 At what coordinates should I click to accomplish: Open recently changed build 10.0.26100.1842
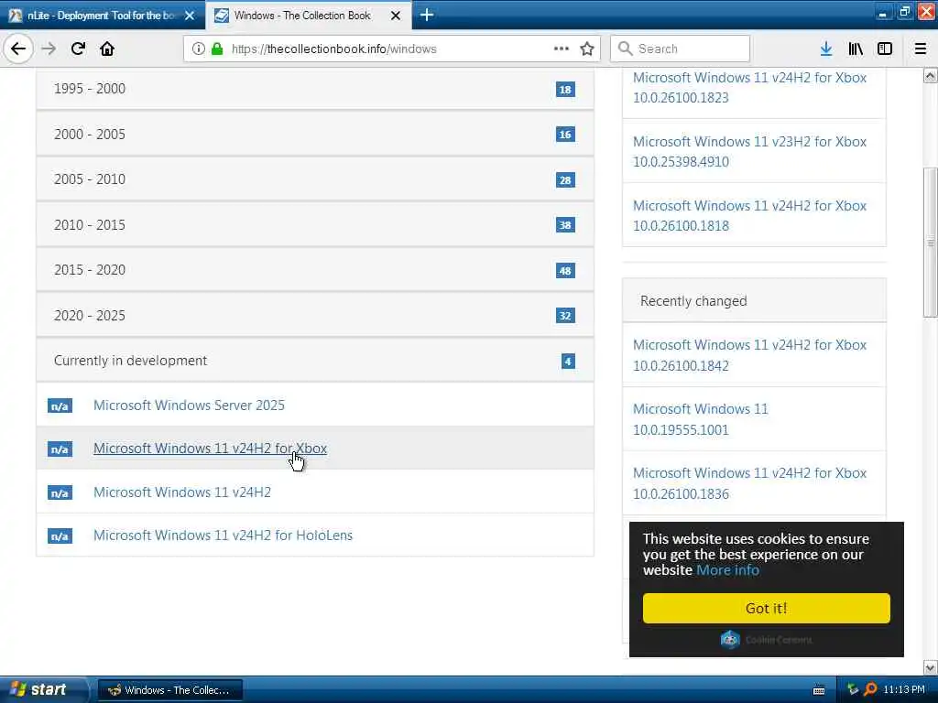[749, 355]
